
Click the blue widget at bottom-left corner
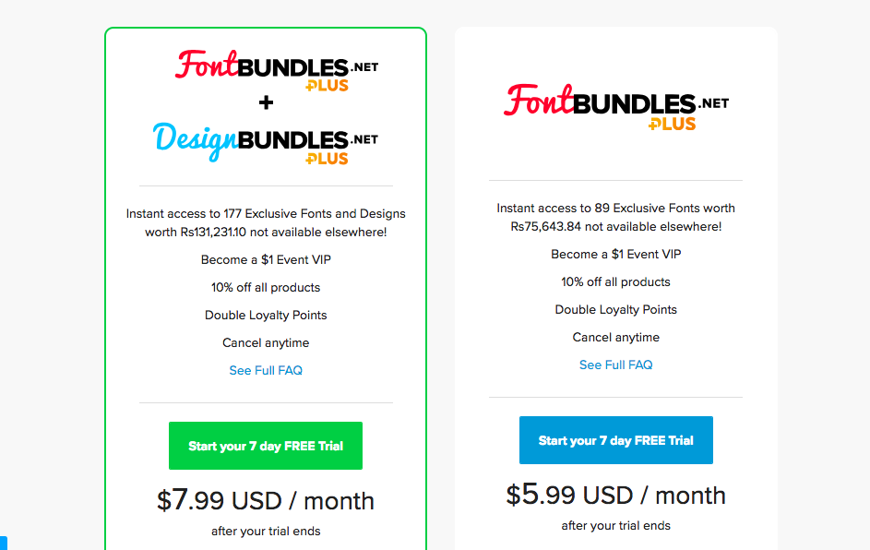(x=4, y=543)
